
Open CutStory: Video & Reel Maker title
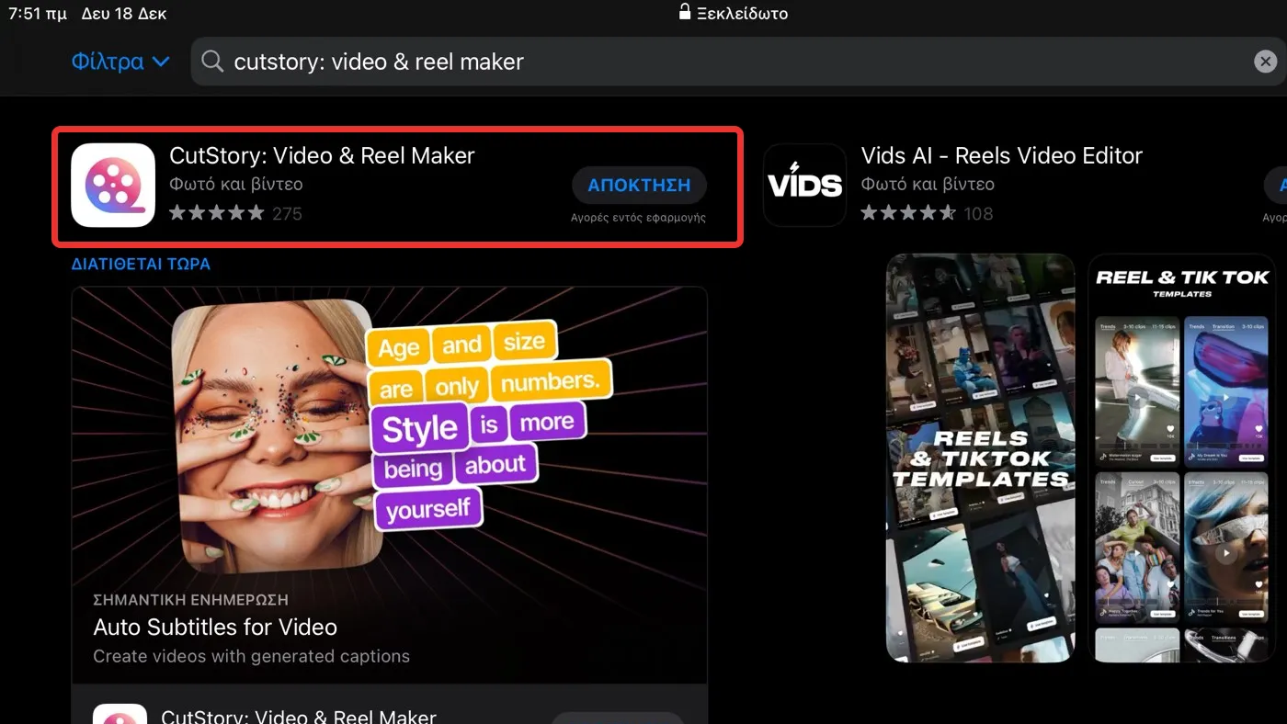click(x=322, y=155)
